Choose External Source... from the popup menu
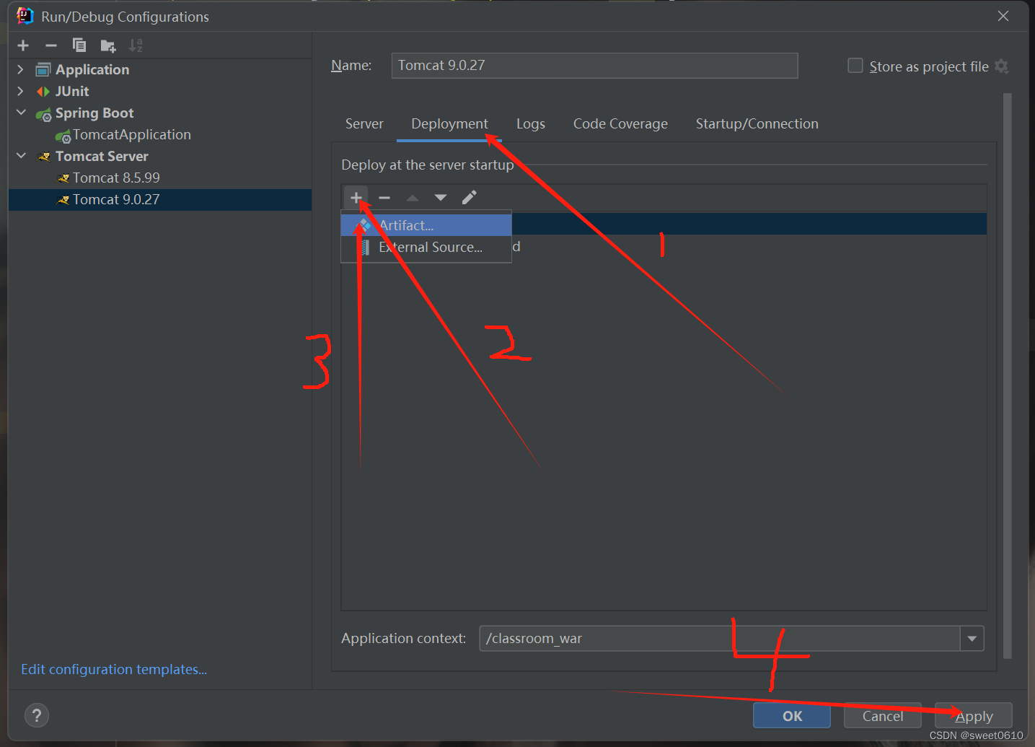This screenshot has width=1035, height=747. pyautogui.click(x=426, y=247)
